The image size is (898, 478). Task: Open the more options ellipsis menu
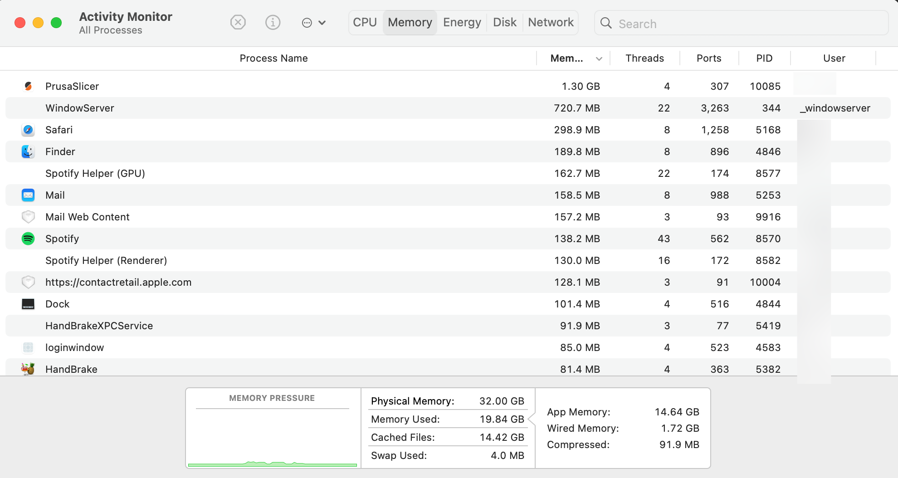coord(313,23)
